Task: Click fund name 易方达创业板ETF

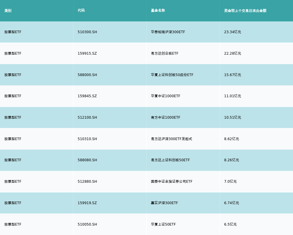Action: pos(165,53)
